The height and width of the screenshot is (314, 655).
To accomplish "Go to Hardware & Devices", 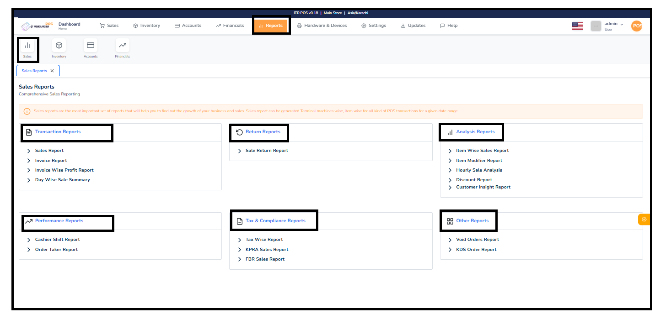I will point(322,26).
